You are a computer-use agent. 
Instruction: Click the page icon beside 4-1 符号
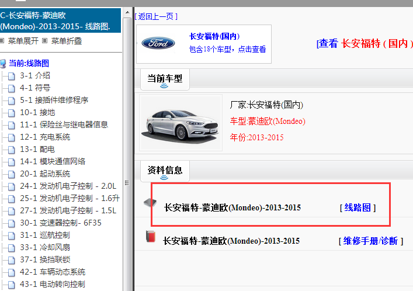(x=11, y=88)
